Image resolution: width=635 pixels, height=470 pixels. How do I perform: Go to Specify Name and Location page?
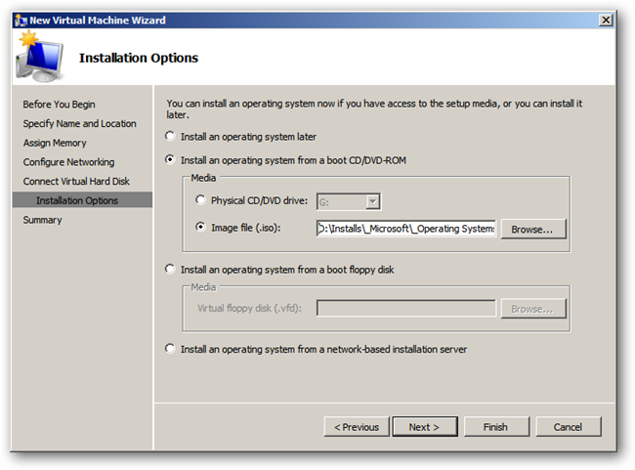[x=80, y=123]
